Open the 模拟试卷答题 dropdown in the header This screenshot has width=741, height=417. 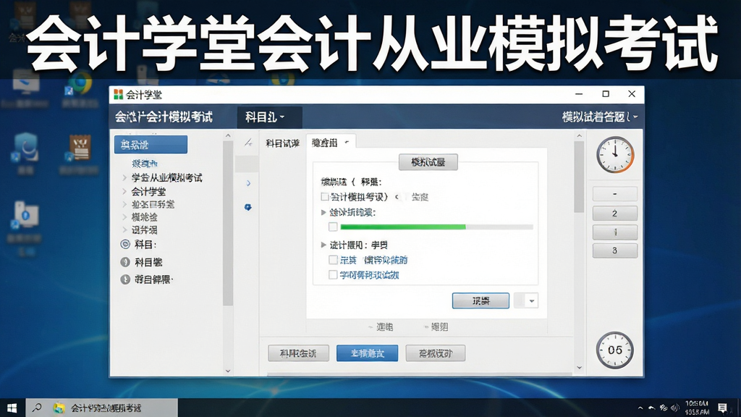(x=600, y=117)
